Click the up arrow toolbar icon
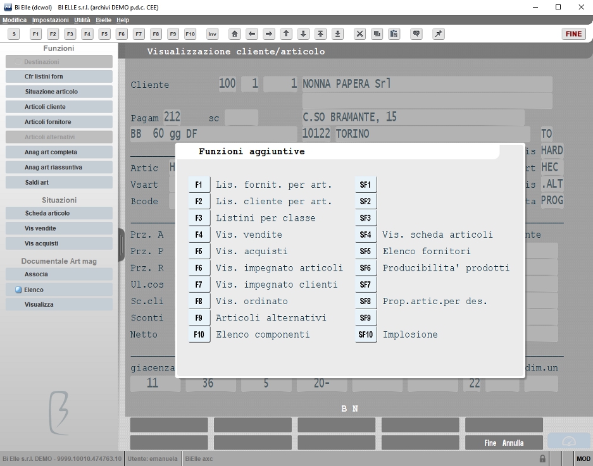The width and height of the screenshot is (593, 466). point(286,34)
